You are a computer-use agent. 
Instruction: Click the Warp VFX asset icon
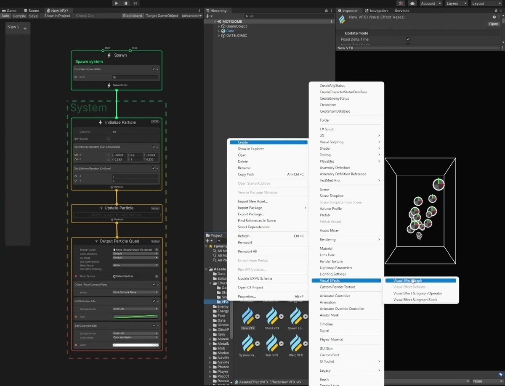pyautogui.click(x=295, y=343)
